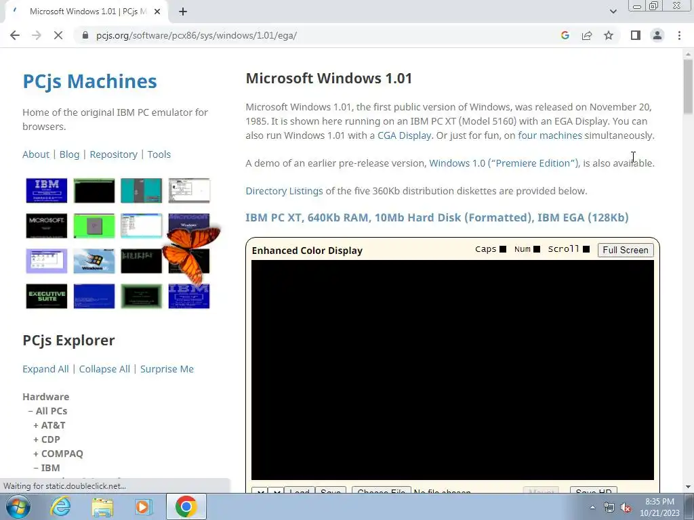Open the black MICROSOFT logo thumbnail
694x520 pixels.
(x=47, y=225)
